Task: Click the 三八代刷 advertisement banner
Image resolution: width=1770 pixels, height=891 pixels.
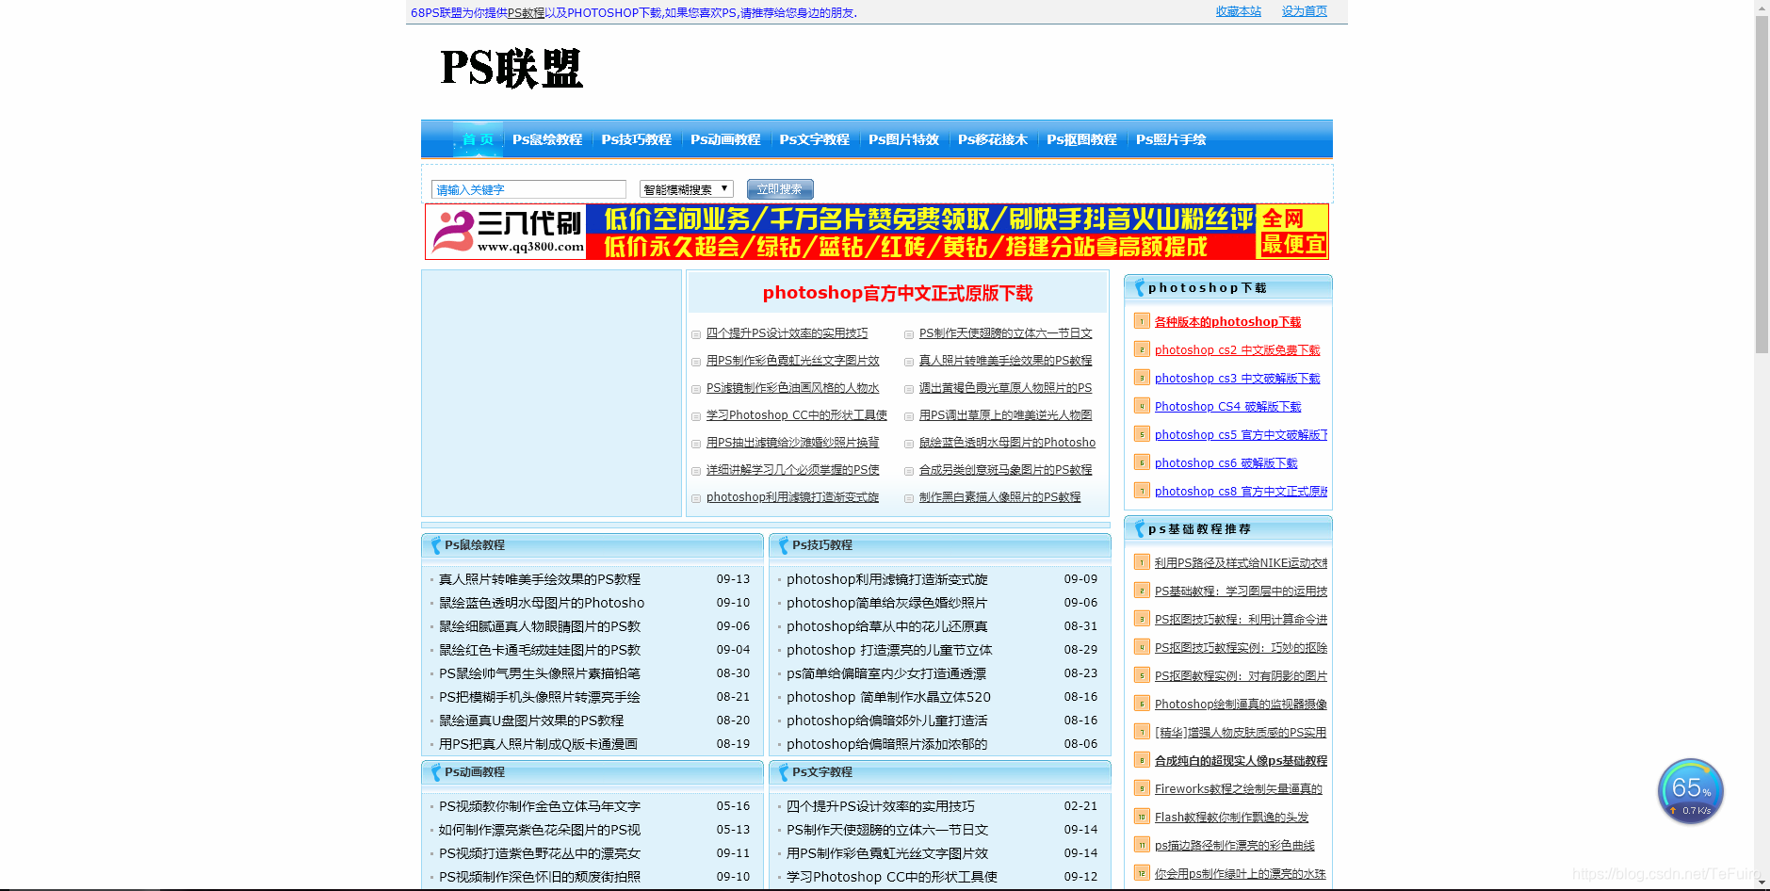Action: 877,232
